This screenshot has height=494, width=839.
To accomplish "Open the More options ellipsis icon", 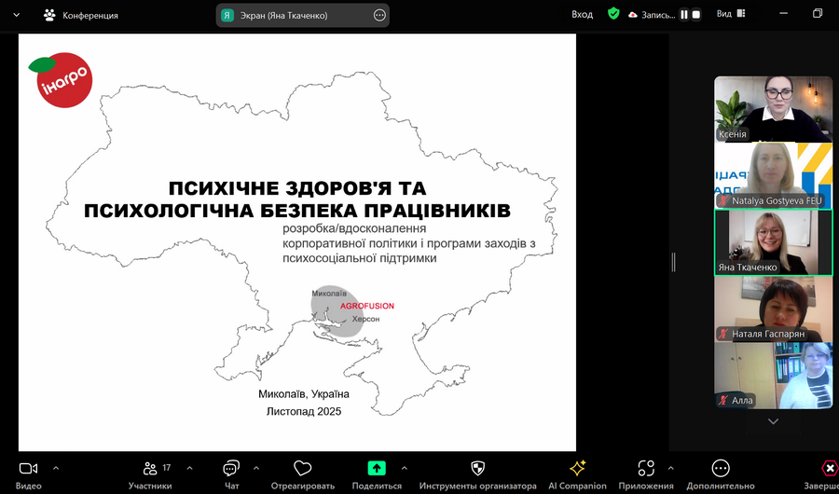I will [x=721, y=468].
